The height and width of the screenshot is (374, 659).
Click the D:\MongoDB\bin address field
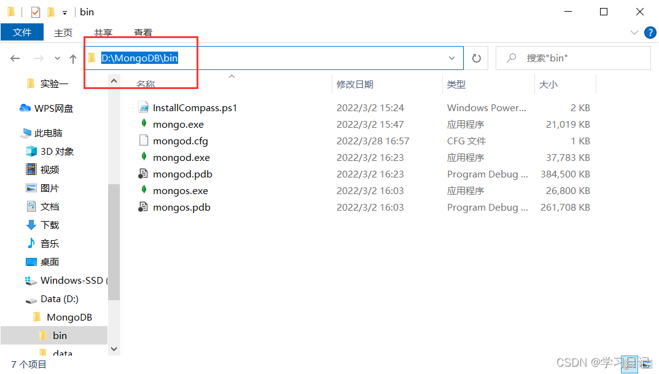(x=273, y=58)
